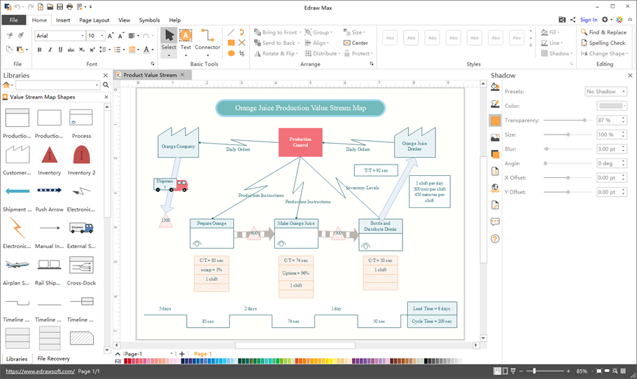Open the Comments panel icon in sidebar

click(x=495, y=222)
